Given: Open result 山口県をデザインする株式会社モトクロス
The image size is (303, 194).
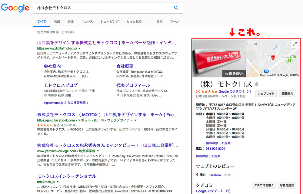Looking at the screenshot, I should [106, 43].
